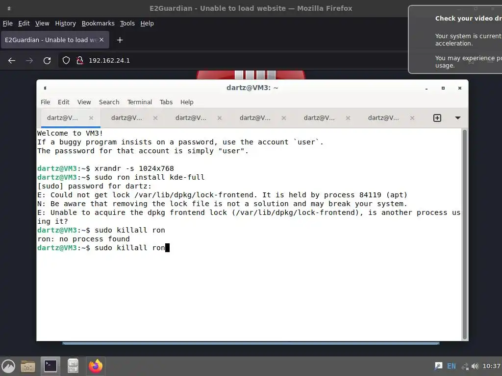Screen dimensions: 502x376
Task: Close the fifth terminal tab
Action: 348,118
